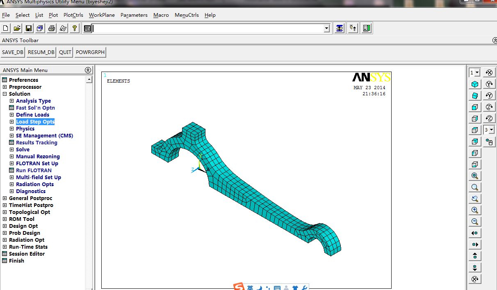497x290 pixels.
Task: Select the Solve item under Solution
Action: pos(23,149)
